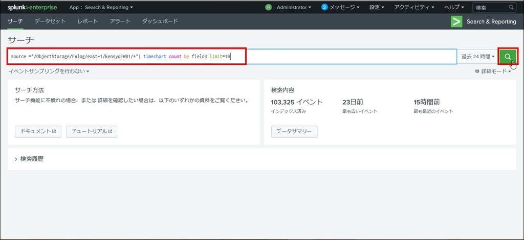The width and height of the screenshot is (524, 240).
Task: Click the インデックス済み label
Action: pos(289,111)
